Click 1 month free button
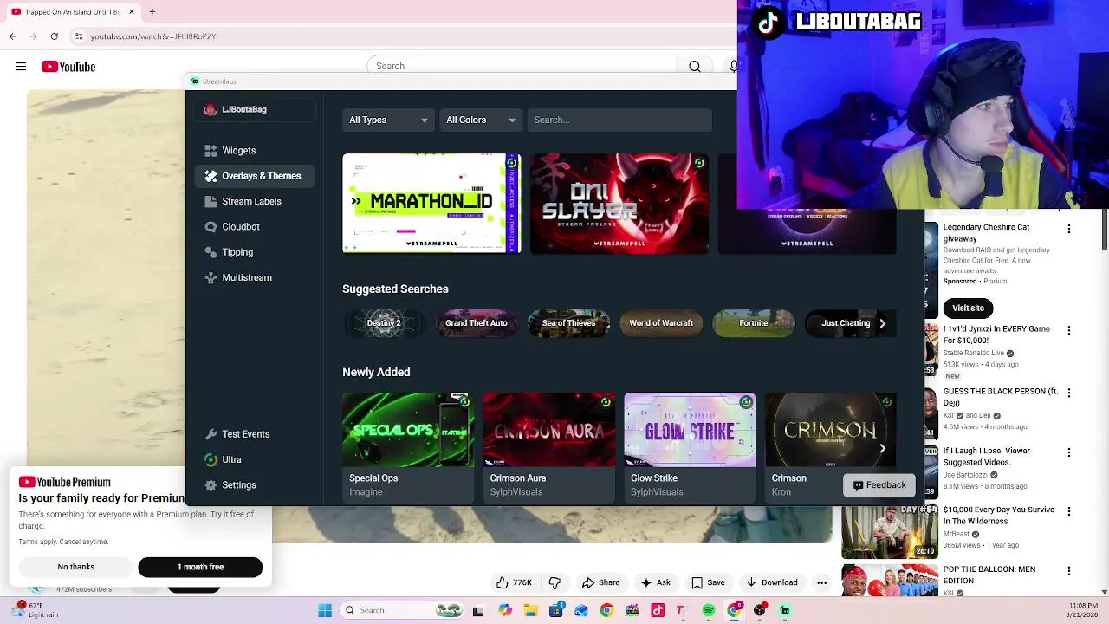Viewport: 1109px width, 624px height. [200, 567]
